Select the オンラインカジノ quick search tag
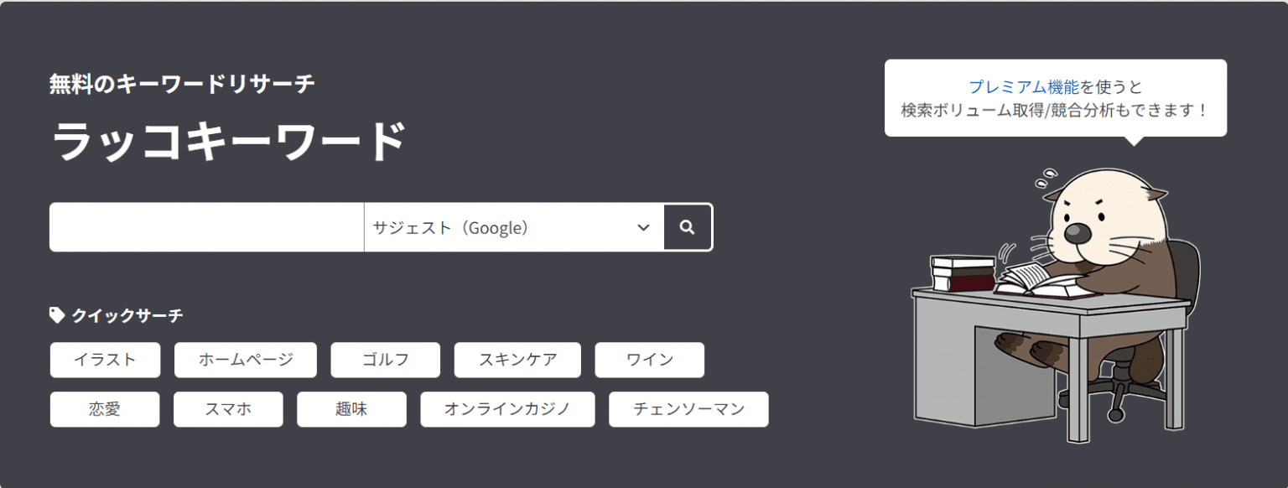This screenshot has width=1288, height=488. tap(507, 409)
